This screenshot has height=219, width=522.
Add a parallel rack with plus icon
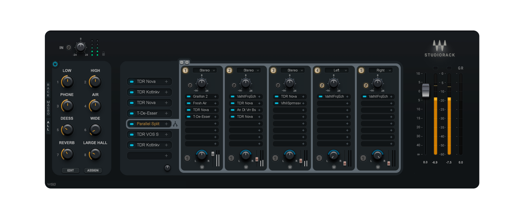tap(187, 62)
